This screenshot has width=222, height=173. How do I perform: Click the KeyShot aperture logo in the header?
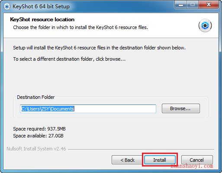tap(205, 26)
